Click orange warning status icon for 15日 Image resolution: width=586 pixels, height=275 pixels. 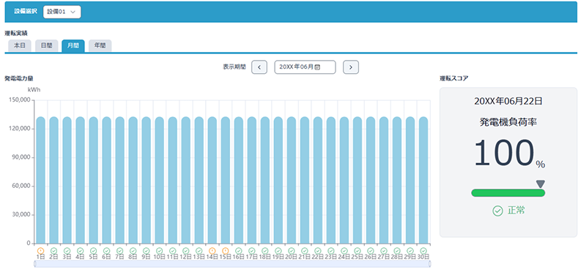coord(226,251)
